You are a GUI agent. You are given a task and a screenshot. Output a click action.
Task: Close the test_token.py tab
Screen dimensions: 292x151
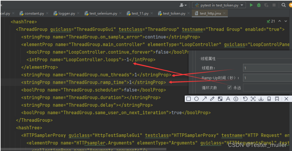(x=189, y=13)
